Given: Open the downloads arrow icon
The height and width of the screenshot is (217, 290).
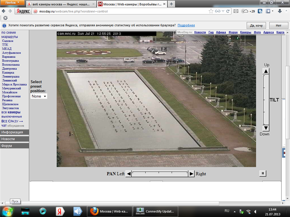Looking at the screenshot, I should (279, 11).
